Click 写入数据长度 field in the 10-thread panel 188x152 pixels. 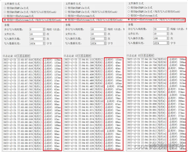[x=98, y=43]
